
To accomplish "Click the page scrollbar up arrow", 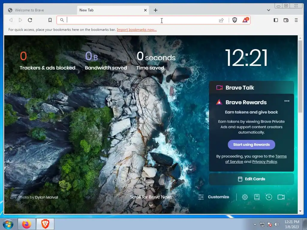I will click(x=300, y=38).
